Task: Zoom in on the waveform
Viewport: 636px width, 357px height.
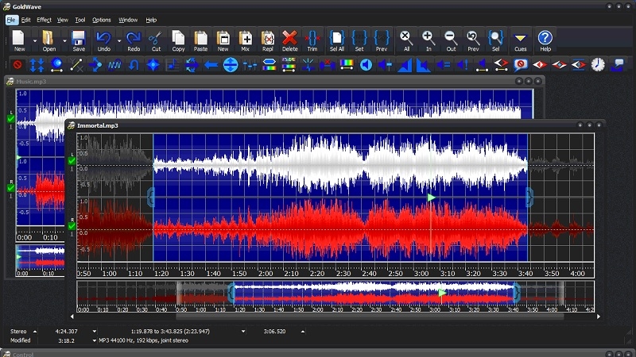Action: 428,38
